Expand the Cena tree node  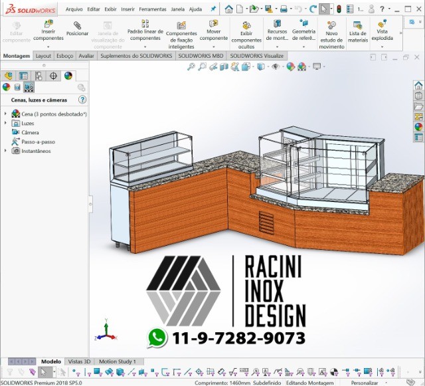click(x=5, y=114)
